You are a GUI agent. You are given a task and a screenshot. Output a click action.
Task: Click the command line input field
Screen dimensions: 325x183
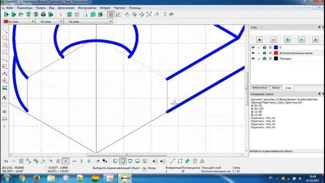pos(287,155)
